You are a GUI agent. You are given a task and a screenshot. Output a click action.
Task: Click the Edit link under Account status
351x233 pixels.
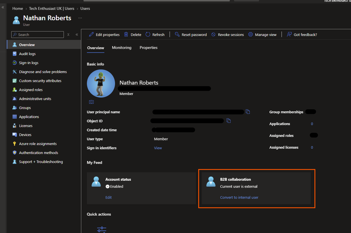(x=109, y=197)
